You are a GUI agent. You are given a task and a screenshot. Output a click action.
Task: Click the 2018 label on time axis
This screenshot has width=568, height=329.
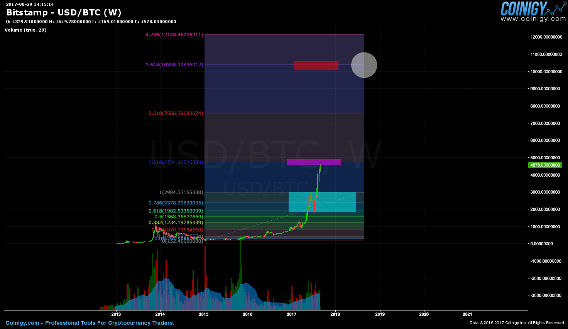[x=335, y=314]
